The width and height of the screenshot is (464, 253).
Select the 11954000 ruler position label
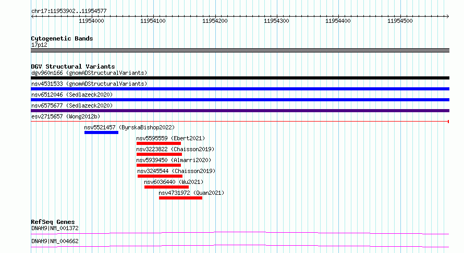coord(91,21)
